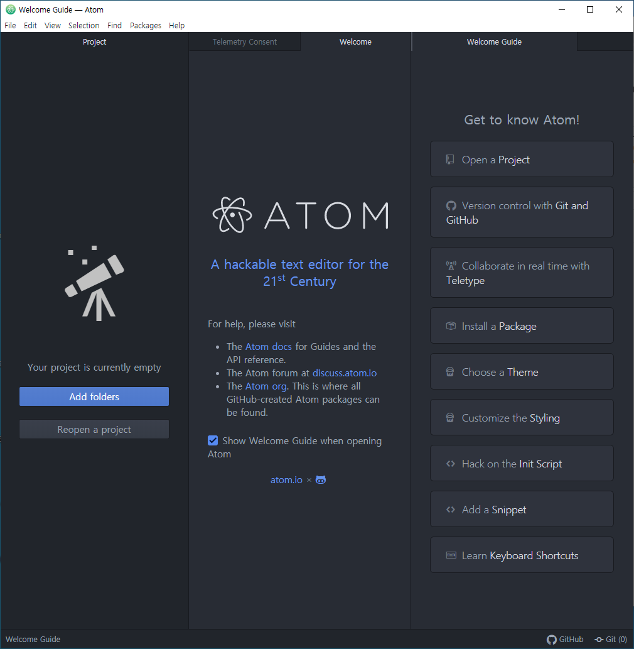The image size is (634, 649).
Task: Open the File menu
Action: tap(10, 26)
